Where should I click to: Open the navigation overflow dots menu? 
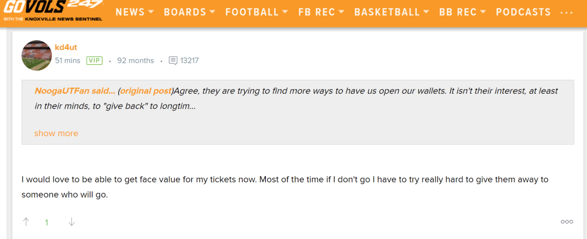[566, 12]
